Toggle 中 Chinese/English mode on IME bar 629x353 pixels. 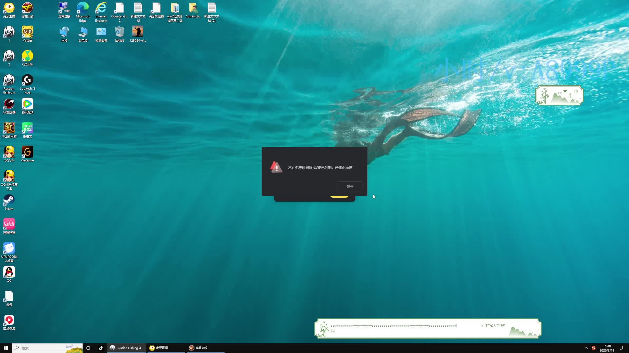click(x=576, y=92)
